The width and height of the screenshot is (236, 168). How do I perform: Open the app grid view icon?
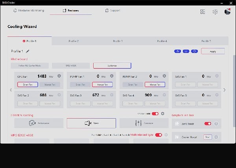point(203,11)
